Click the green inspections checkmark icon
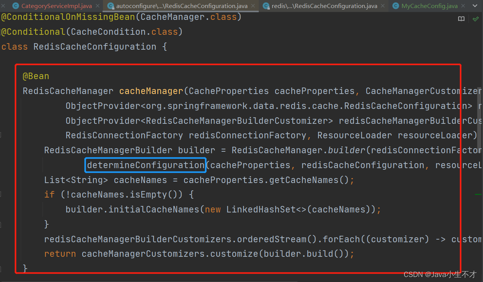Image resolution: width=483 pixels, height=282 pixels. (x=476, y=18)
